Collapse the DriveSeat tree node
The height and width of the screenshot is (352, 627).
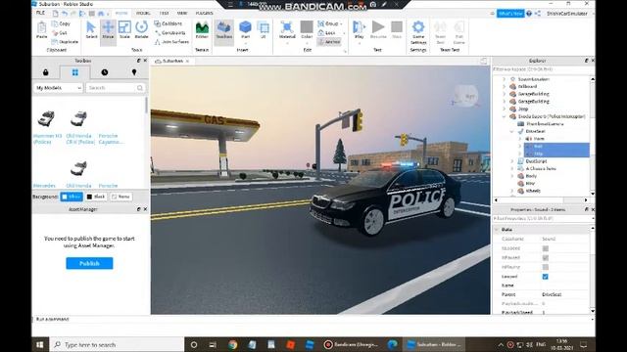[x=512, y=131]
